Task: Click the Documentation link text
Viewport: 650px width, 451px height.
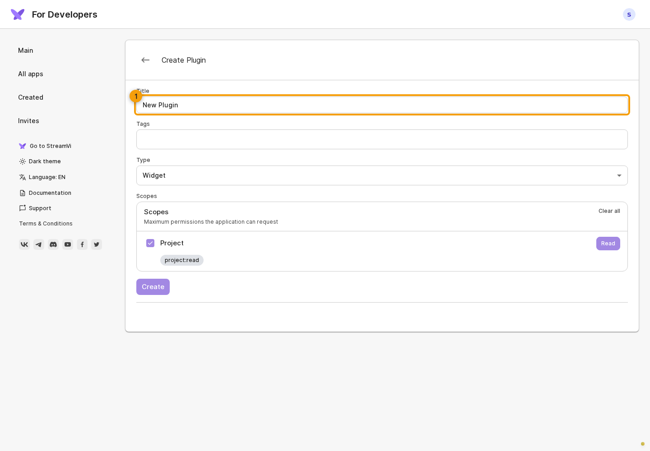Action: point(50,193)
